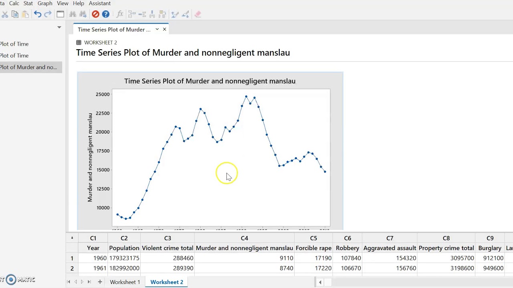The image size is (513, 288).
Task: Select row header 2
Action: (x=72, y=268)
